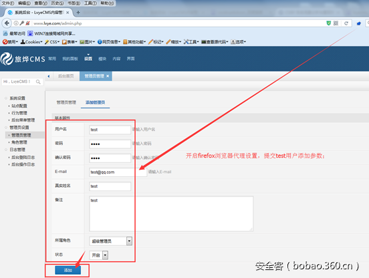Click the green shield icon in address bar
Image resolution: width=369 pixels, height=278 pixels.
(x=329, y=23)
